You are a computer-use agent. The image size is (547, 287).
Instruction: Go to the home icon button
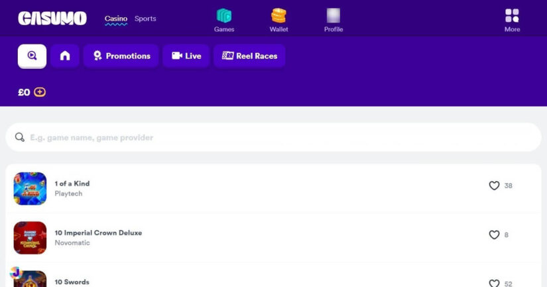point(65,56)
